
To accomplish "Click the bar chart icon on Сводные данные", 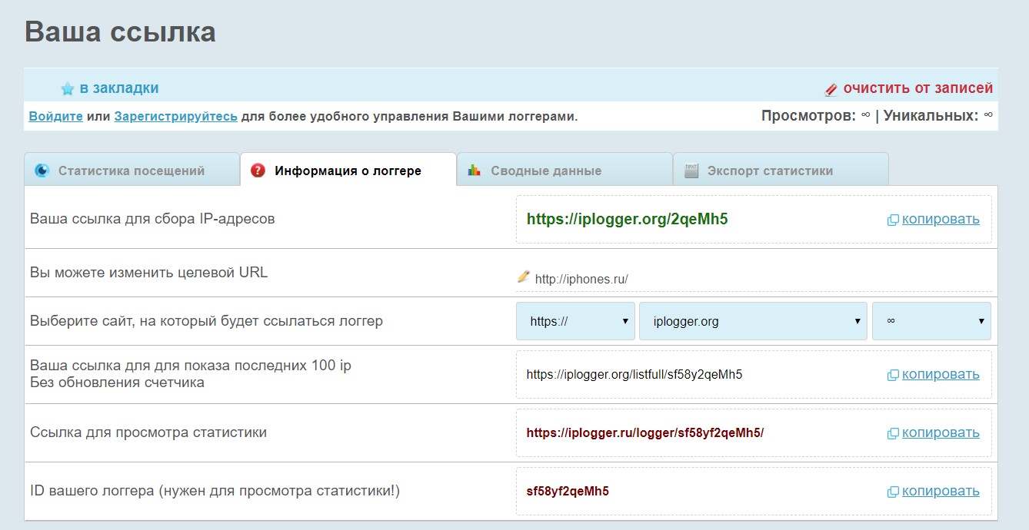I will point(475,171).
